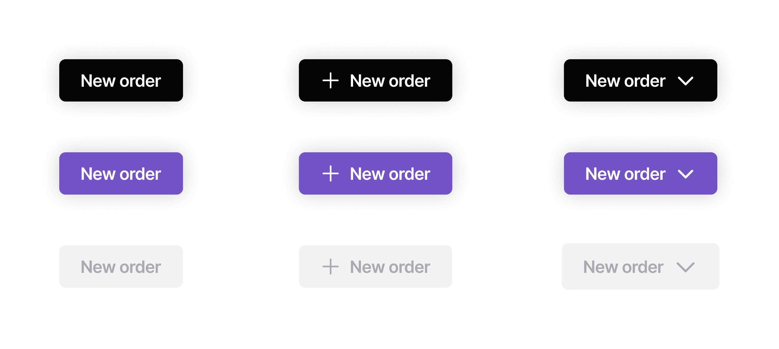Click "New order" label in the black dropdown button
The height and width of the screenshot is (349, 779).
(625, 81)
